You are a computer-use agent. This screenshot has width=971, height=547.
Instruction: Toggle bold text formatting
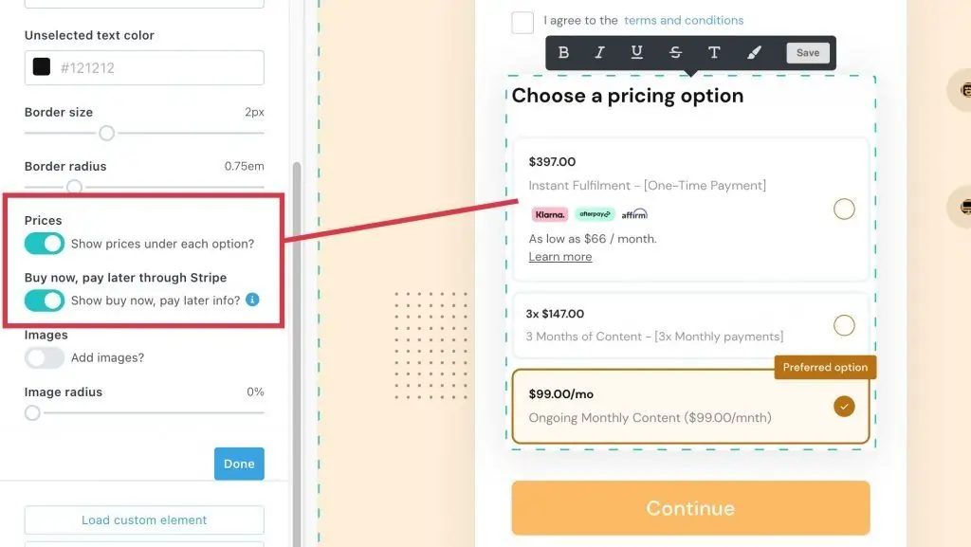click(x=564, y=52)
